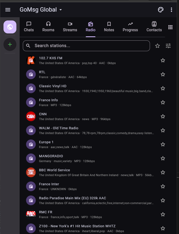Favorite the Z100 New York station
179x234 pixels.
[163, 228]
